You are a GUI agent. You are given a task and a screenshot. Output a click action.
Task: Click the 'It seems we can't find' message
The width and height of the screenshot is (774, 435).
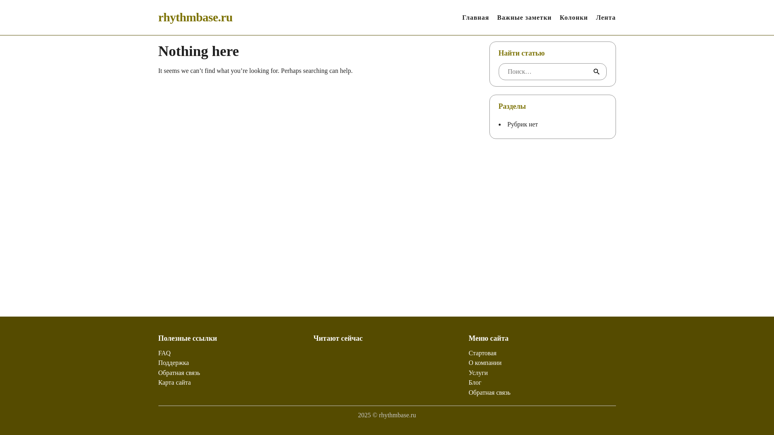click(255, 71)
